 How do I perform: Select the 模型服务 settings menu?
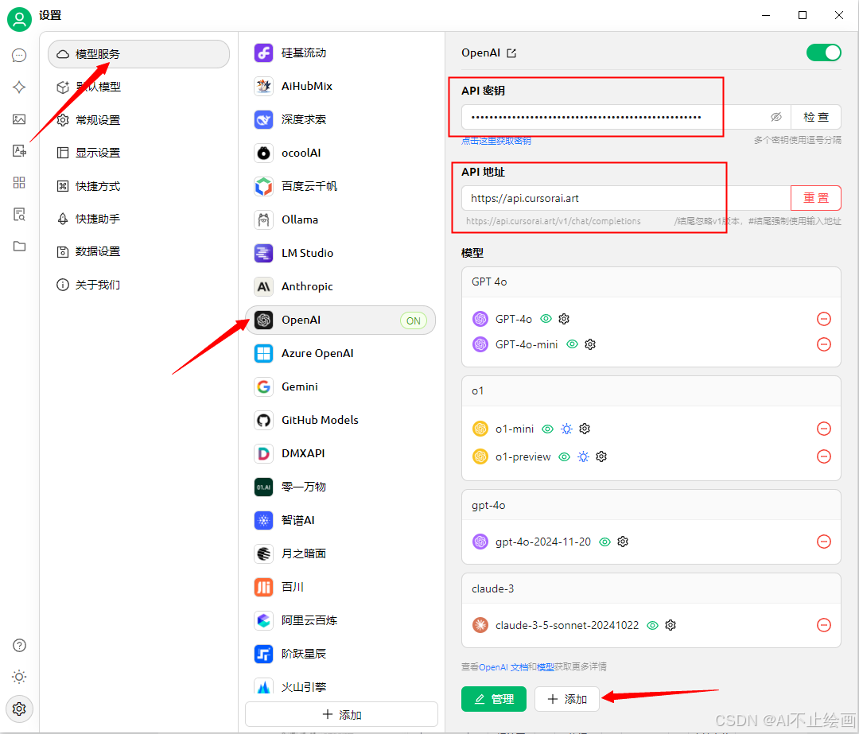pos(138,54)
